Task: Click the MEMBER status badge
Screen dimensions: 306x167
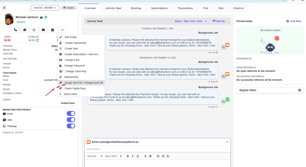Action: (21, 22)
